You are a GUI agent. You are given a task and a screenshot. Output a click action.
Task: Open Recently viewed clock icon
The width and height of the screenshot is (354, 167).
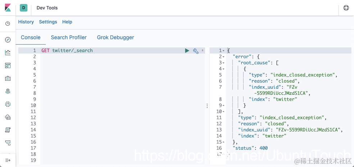[x=8, y=24]
